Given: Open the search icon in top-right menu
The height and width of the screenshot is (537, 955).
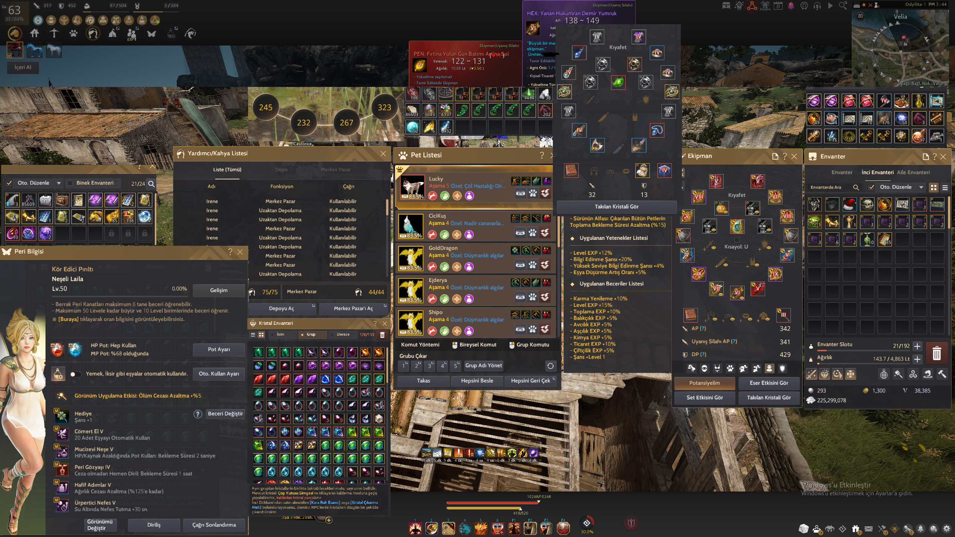Looking at the screenshot, I should pos(843,6).
